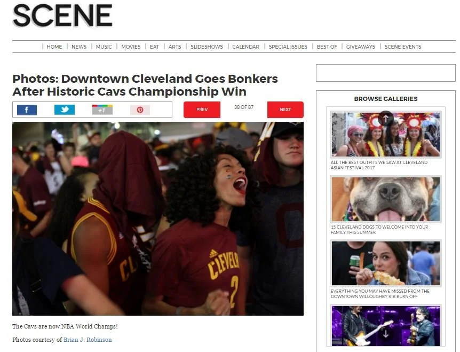
Task: Click the main Cavs celebration photo
Action: [x=158, y=218]
